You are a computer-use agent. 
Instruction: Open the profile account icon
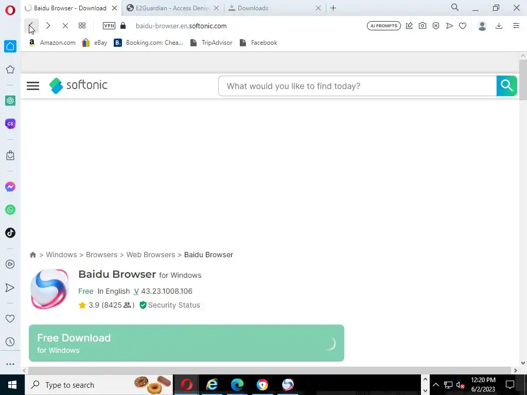[x=482, y=26]
